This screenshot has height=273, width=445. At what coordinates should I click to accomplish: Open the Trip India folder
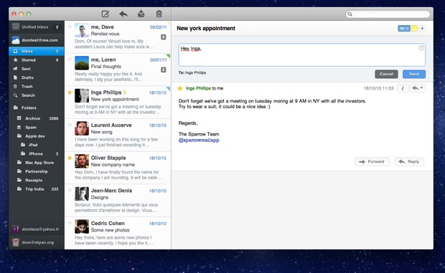click(37, 189)
